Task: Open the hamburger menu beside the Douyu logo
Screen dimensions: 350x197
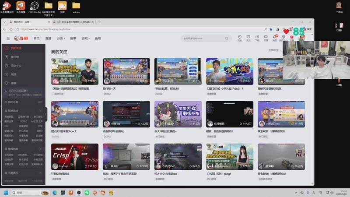Action: pos(8,39)
